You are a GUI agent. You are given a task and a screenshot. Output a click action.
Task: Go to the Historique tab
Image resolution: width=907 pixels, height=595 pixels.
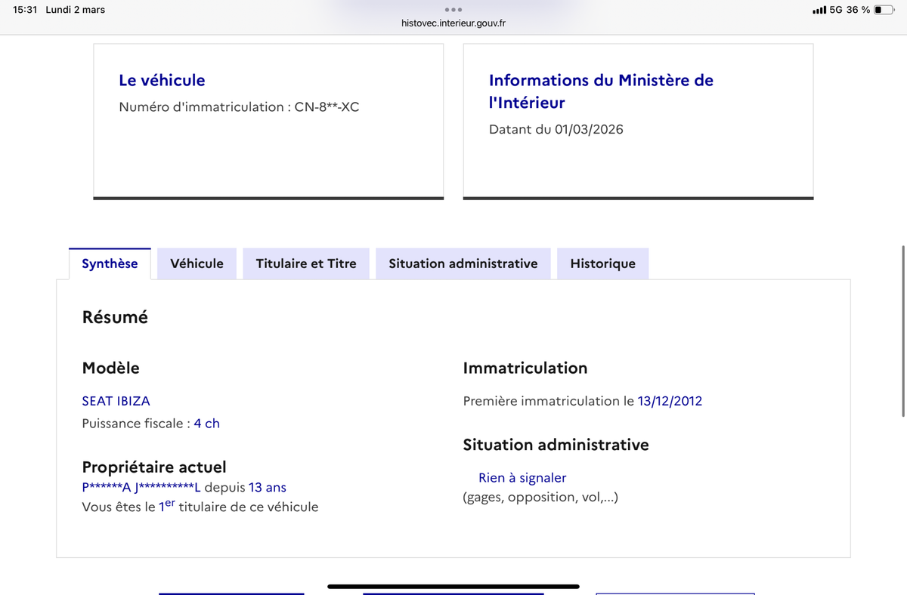click(602, 264)
